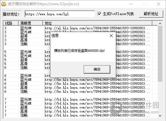Click the scrollbar down arrow
This screenshot has height=121, width=166.
pos(160,116)
